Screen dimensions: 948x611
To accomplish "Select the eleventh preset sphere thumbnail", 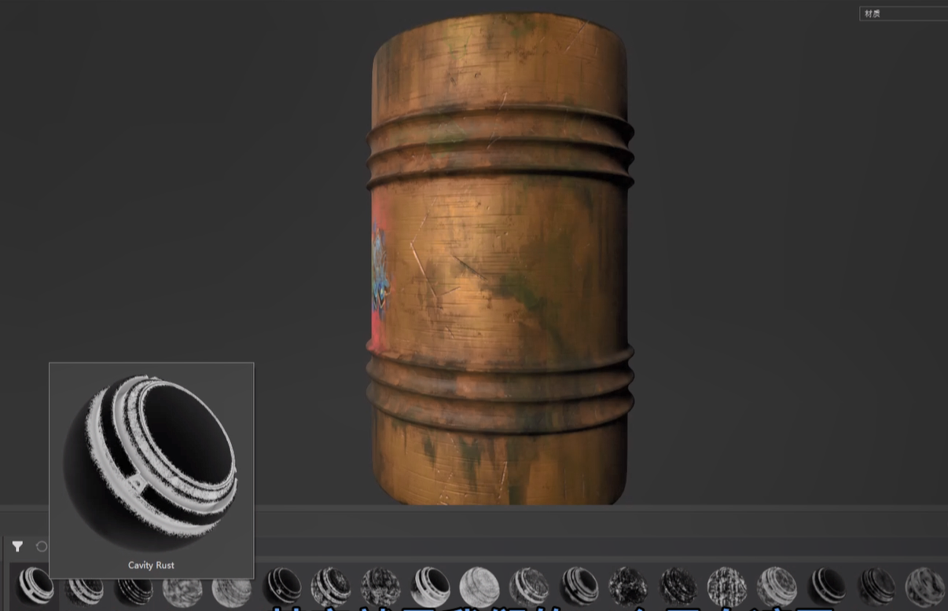I will point(528,587).
